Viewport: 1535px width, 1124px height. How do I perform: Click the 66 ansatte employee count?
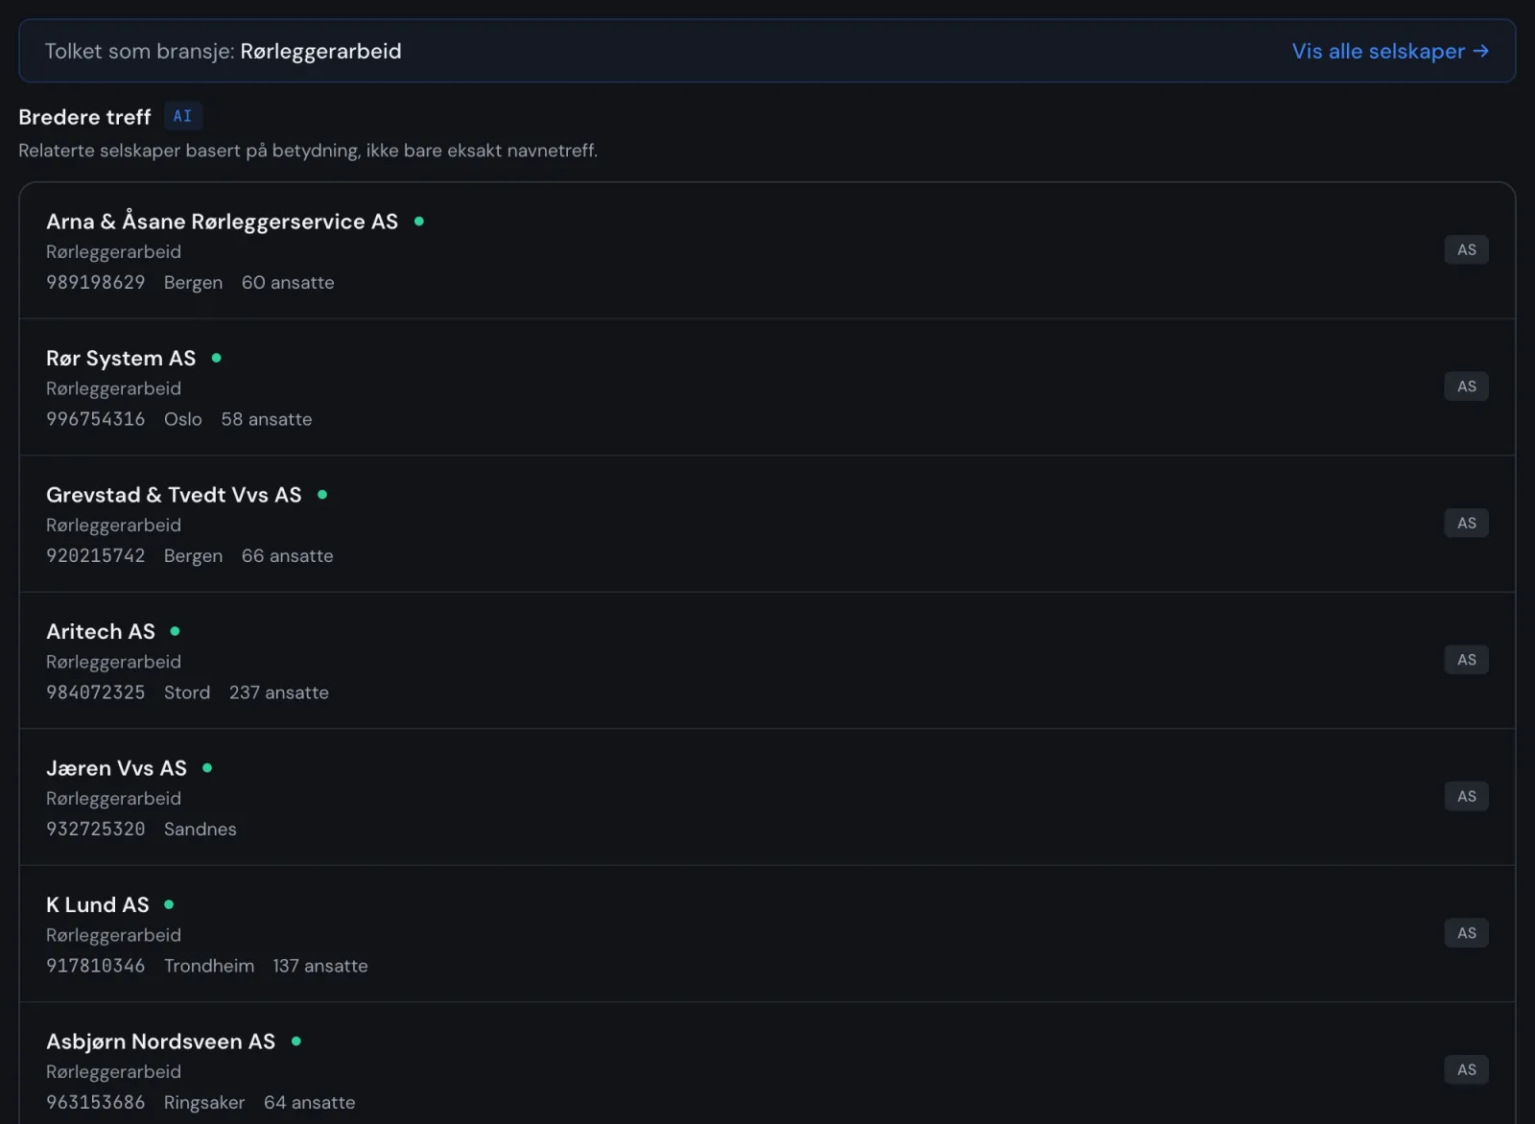tap(288, 556)
